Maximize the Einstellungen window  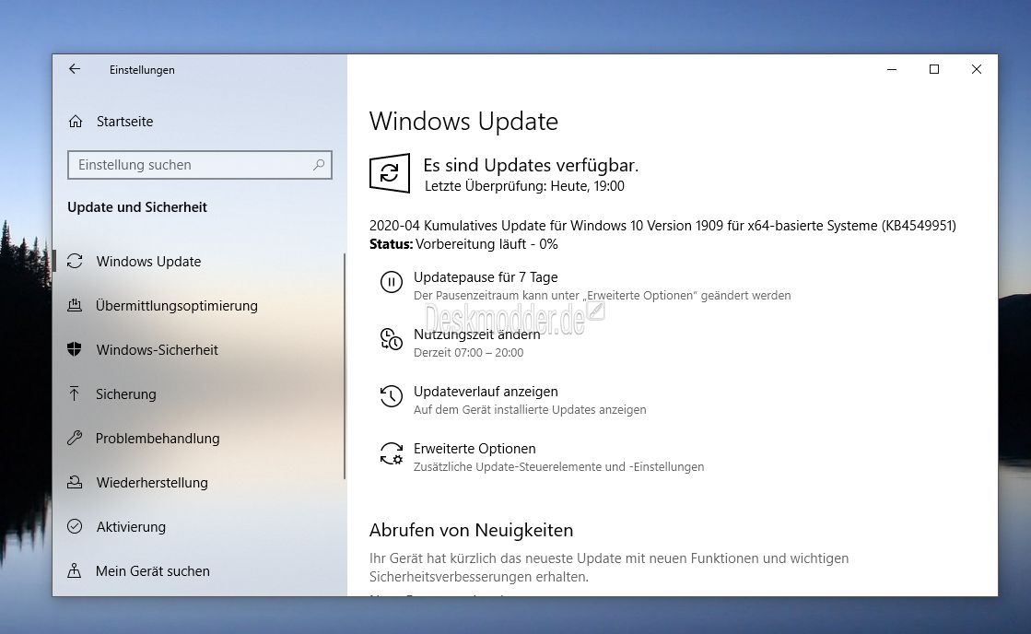pyautogui.click(x=933, y=69)
